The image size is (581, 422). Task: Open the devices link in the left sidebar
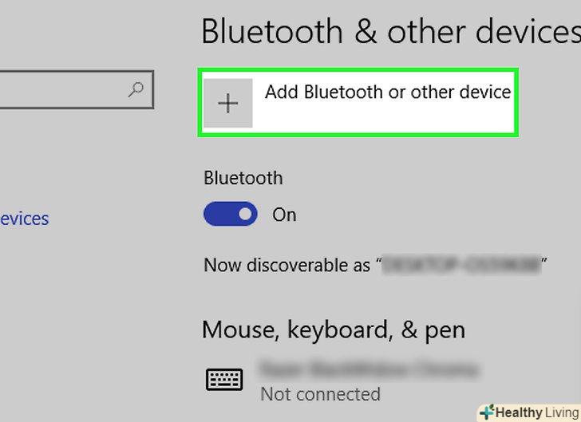25,218
